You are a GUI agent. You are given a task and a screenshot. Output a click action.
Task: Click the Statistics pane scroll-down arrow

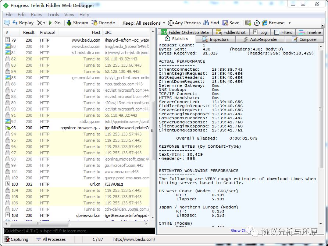(x=321, y=224)
